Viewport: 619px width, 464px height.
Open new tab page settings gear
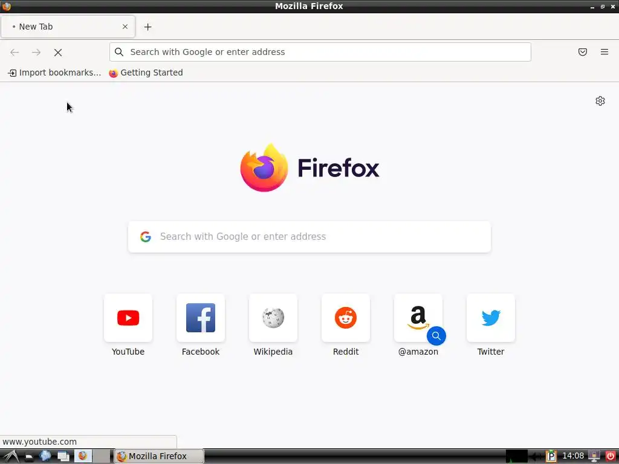600,101
